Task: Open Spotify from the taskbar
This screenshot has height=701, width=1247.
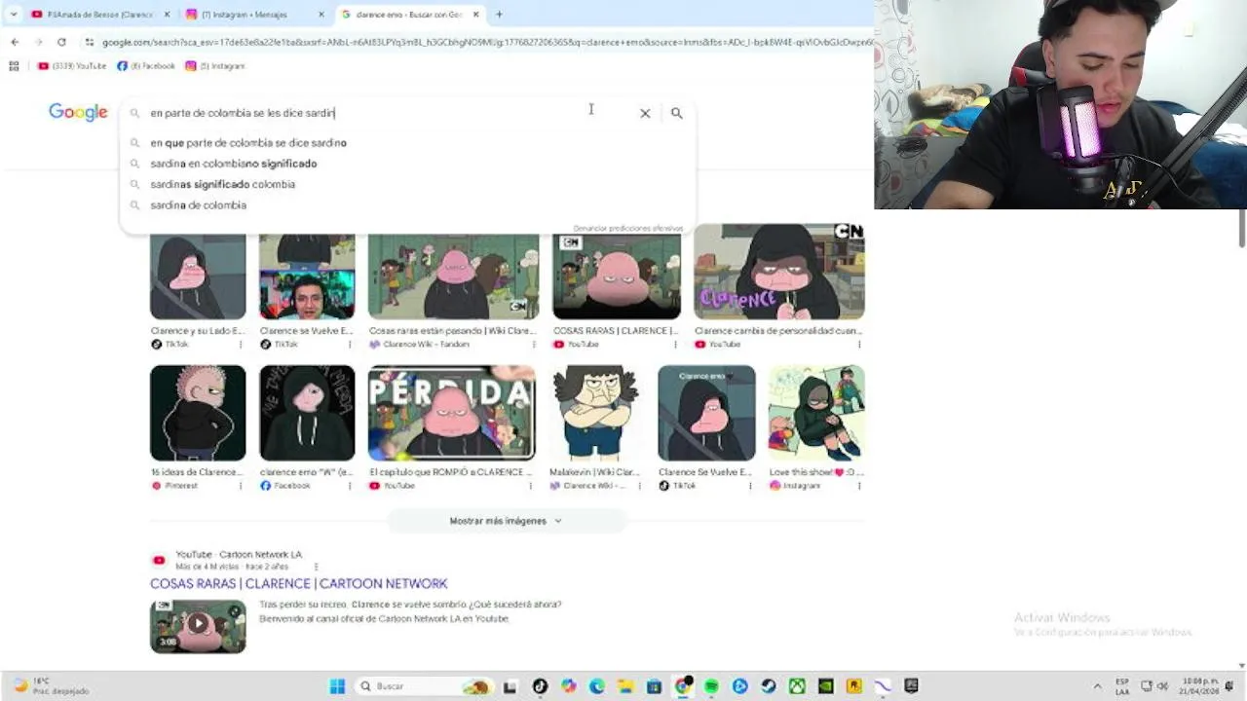Action: click(x=711, y=686)
